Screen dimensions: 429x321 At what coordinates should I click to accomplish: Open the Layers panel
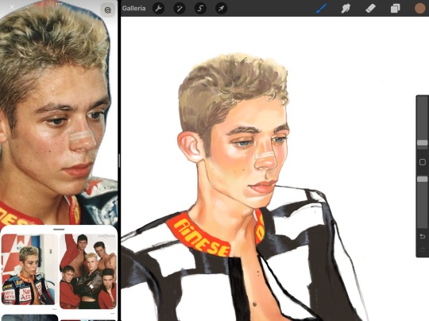pos(395,9)
